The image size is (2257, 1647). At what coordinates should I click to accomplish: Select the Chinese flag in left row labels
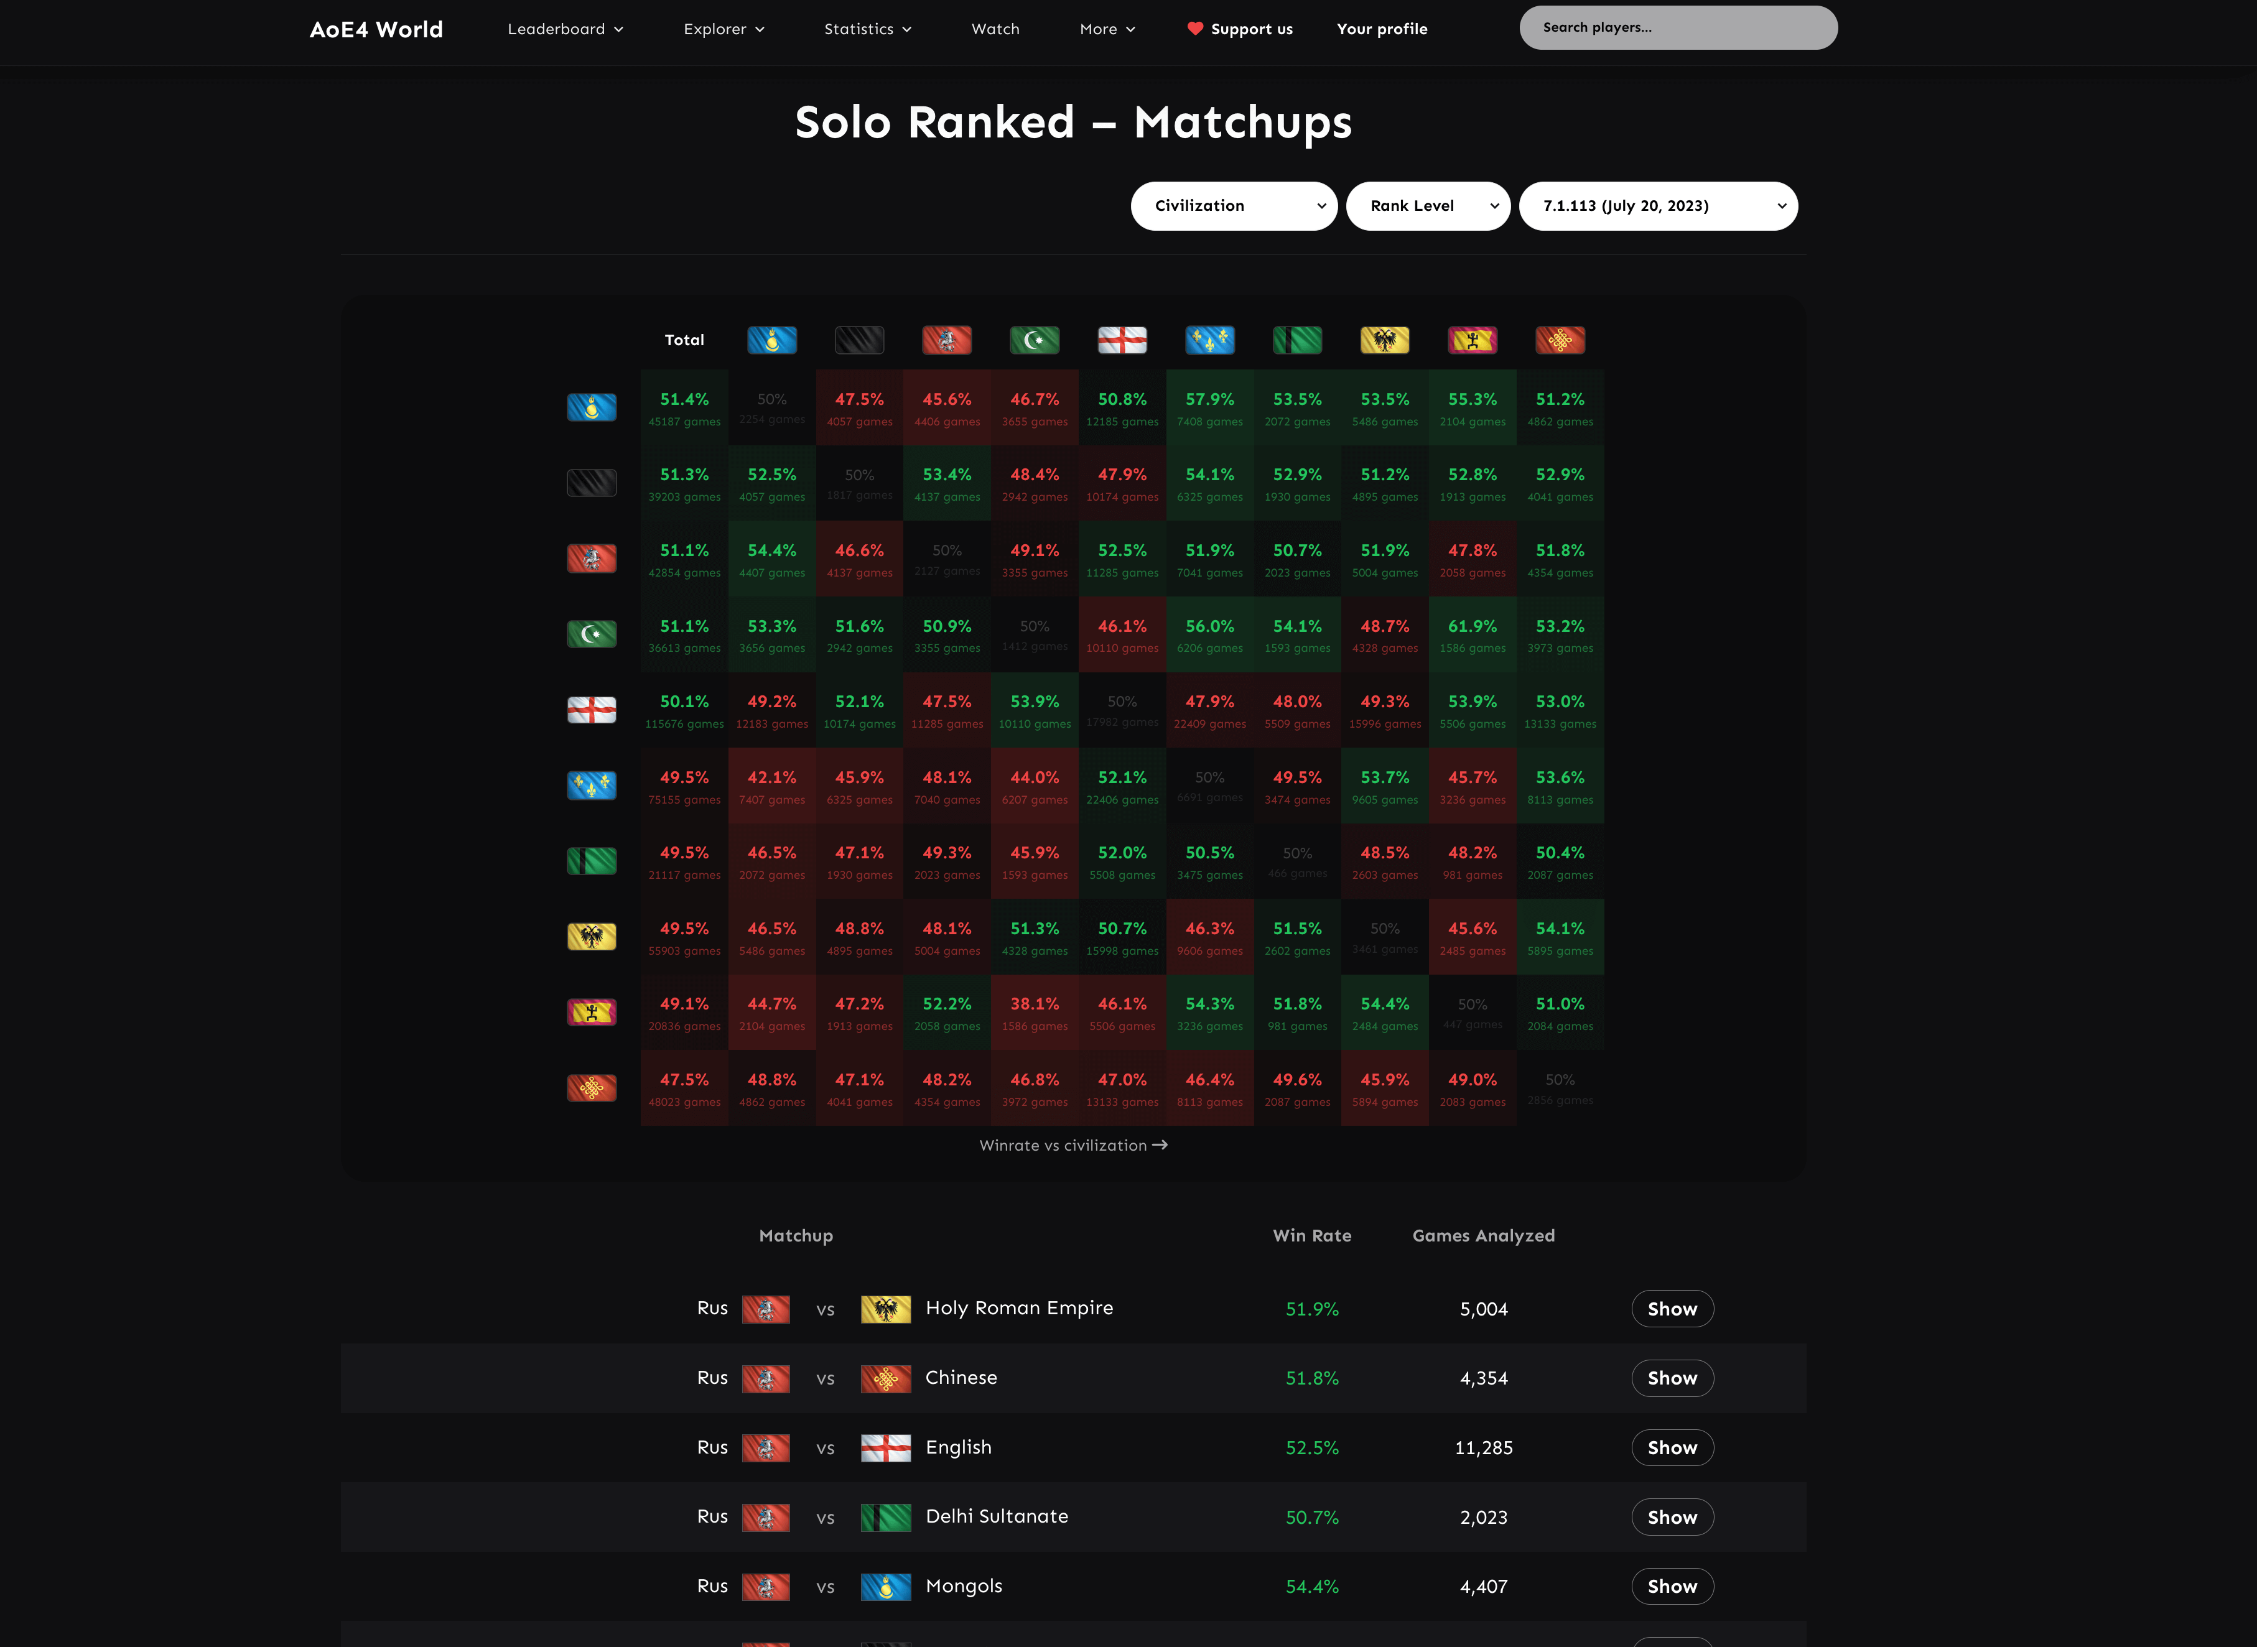click(591, 1088)
